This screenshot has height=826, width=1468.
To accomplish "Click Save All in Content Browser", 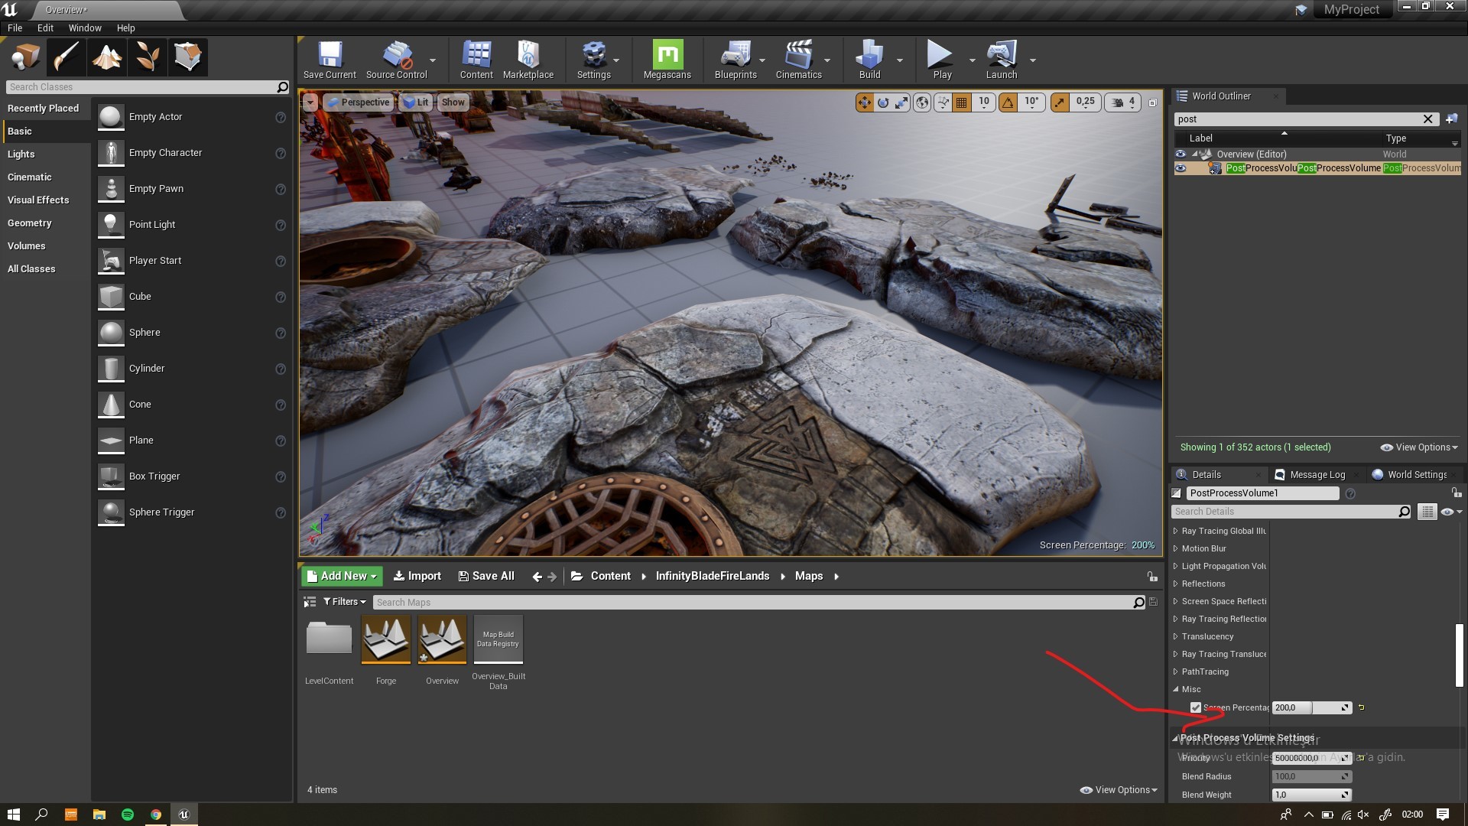I will (x=486, y=576).
